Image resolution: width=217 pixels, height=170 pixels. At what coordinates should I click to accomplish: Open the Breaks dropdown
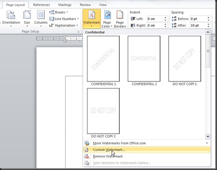tap(59, 12)
